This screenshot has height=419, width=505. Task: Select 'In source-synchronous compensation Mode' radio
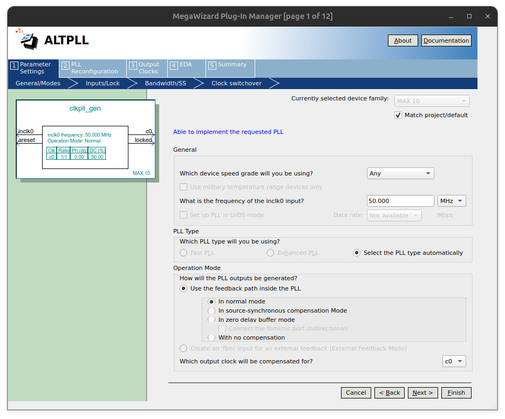pyautogui.click(x=211, y=311)
